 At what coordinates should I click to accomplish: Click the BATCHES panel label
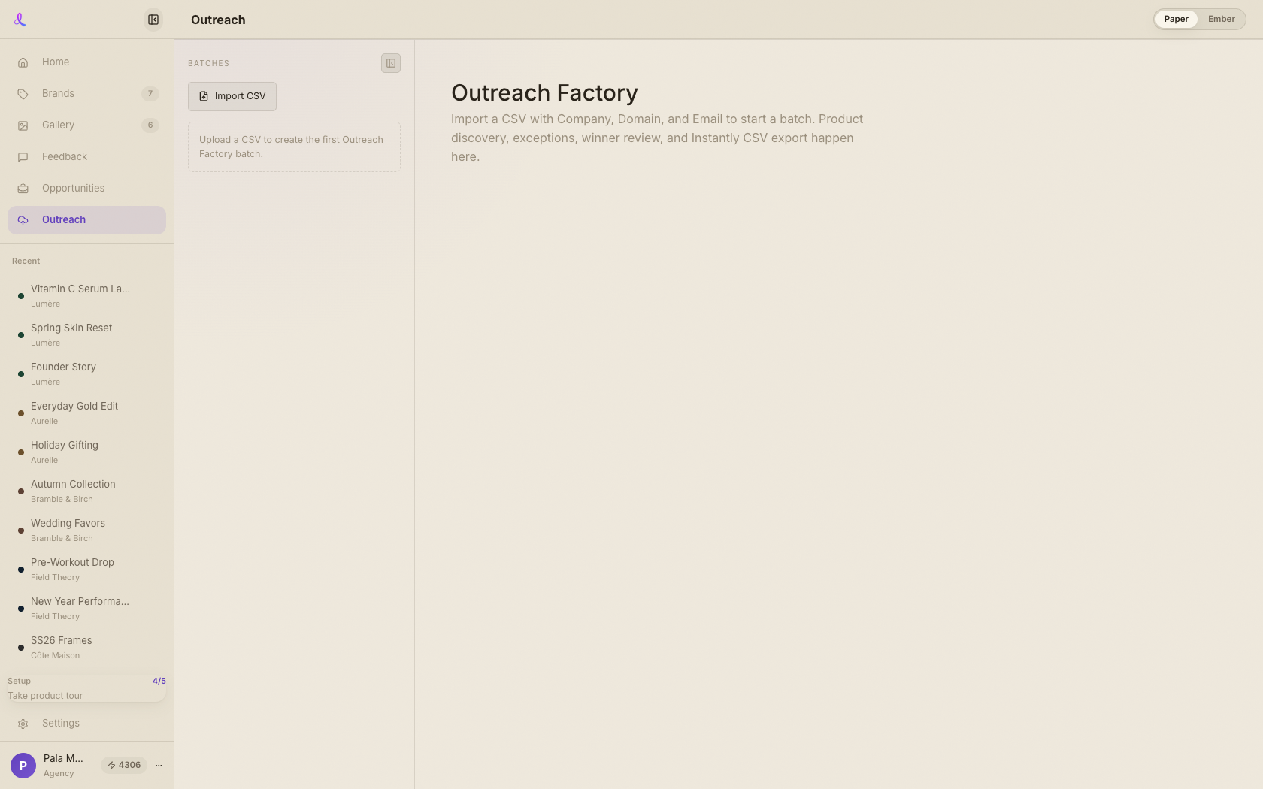pyautogui.click(x=208, y=64)
